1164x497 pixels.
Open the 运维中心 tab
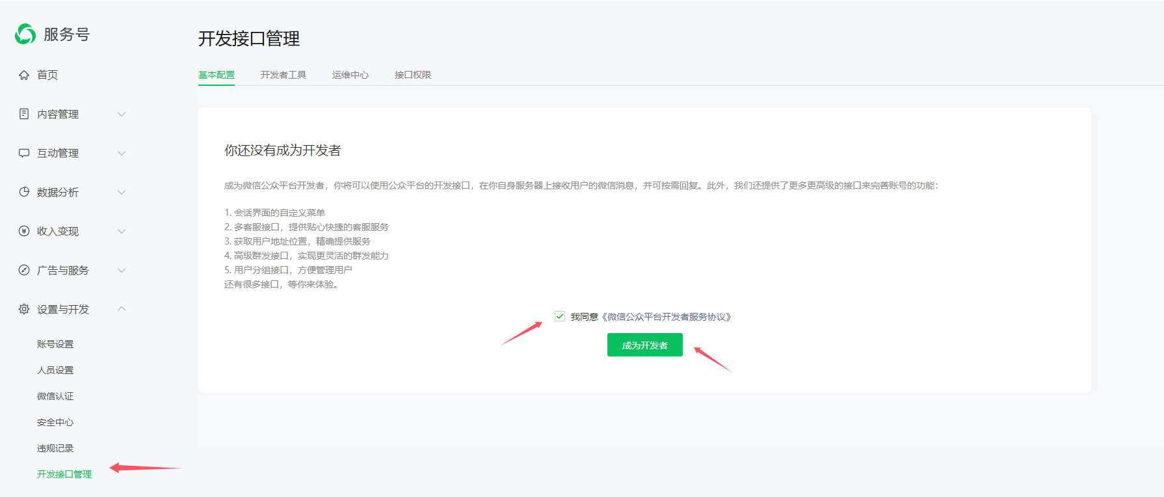[350, 75]
